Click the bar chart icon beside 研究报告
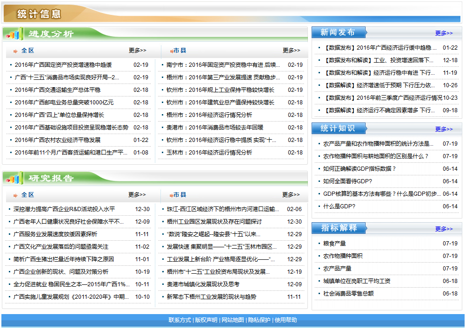466x328 pixels. 14,178
